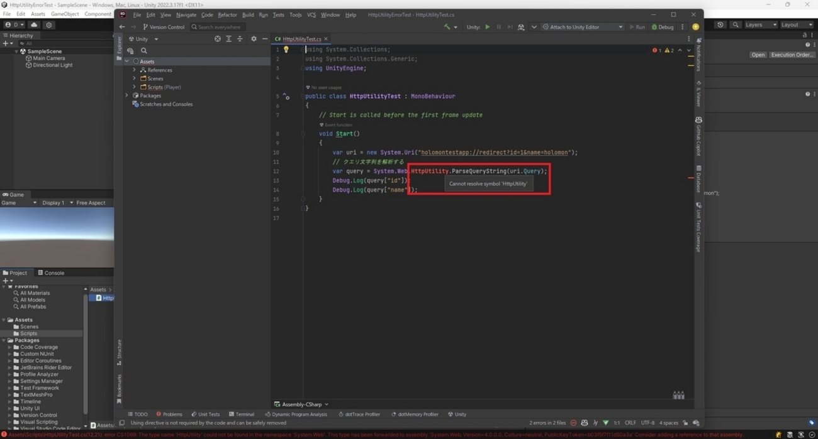Click the Unity version control hexagon icon

point(48,25)
